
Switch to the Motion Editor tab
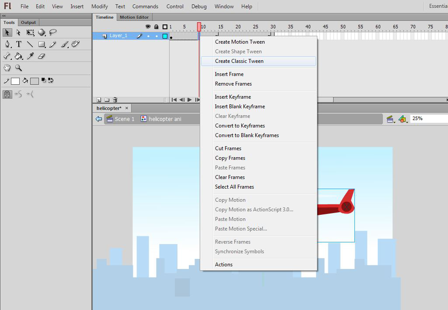[x=134, y=17]
